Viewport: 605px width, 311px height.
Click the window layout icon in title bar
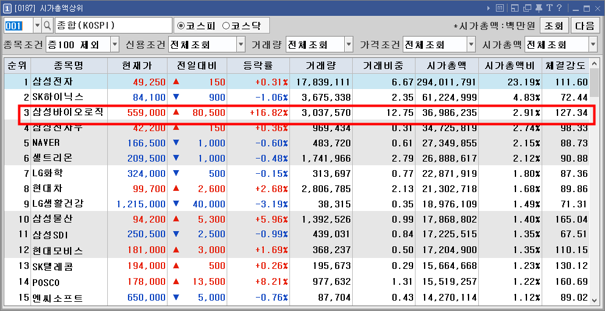pos(515,8)
